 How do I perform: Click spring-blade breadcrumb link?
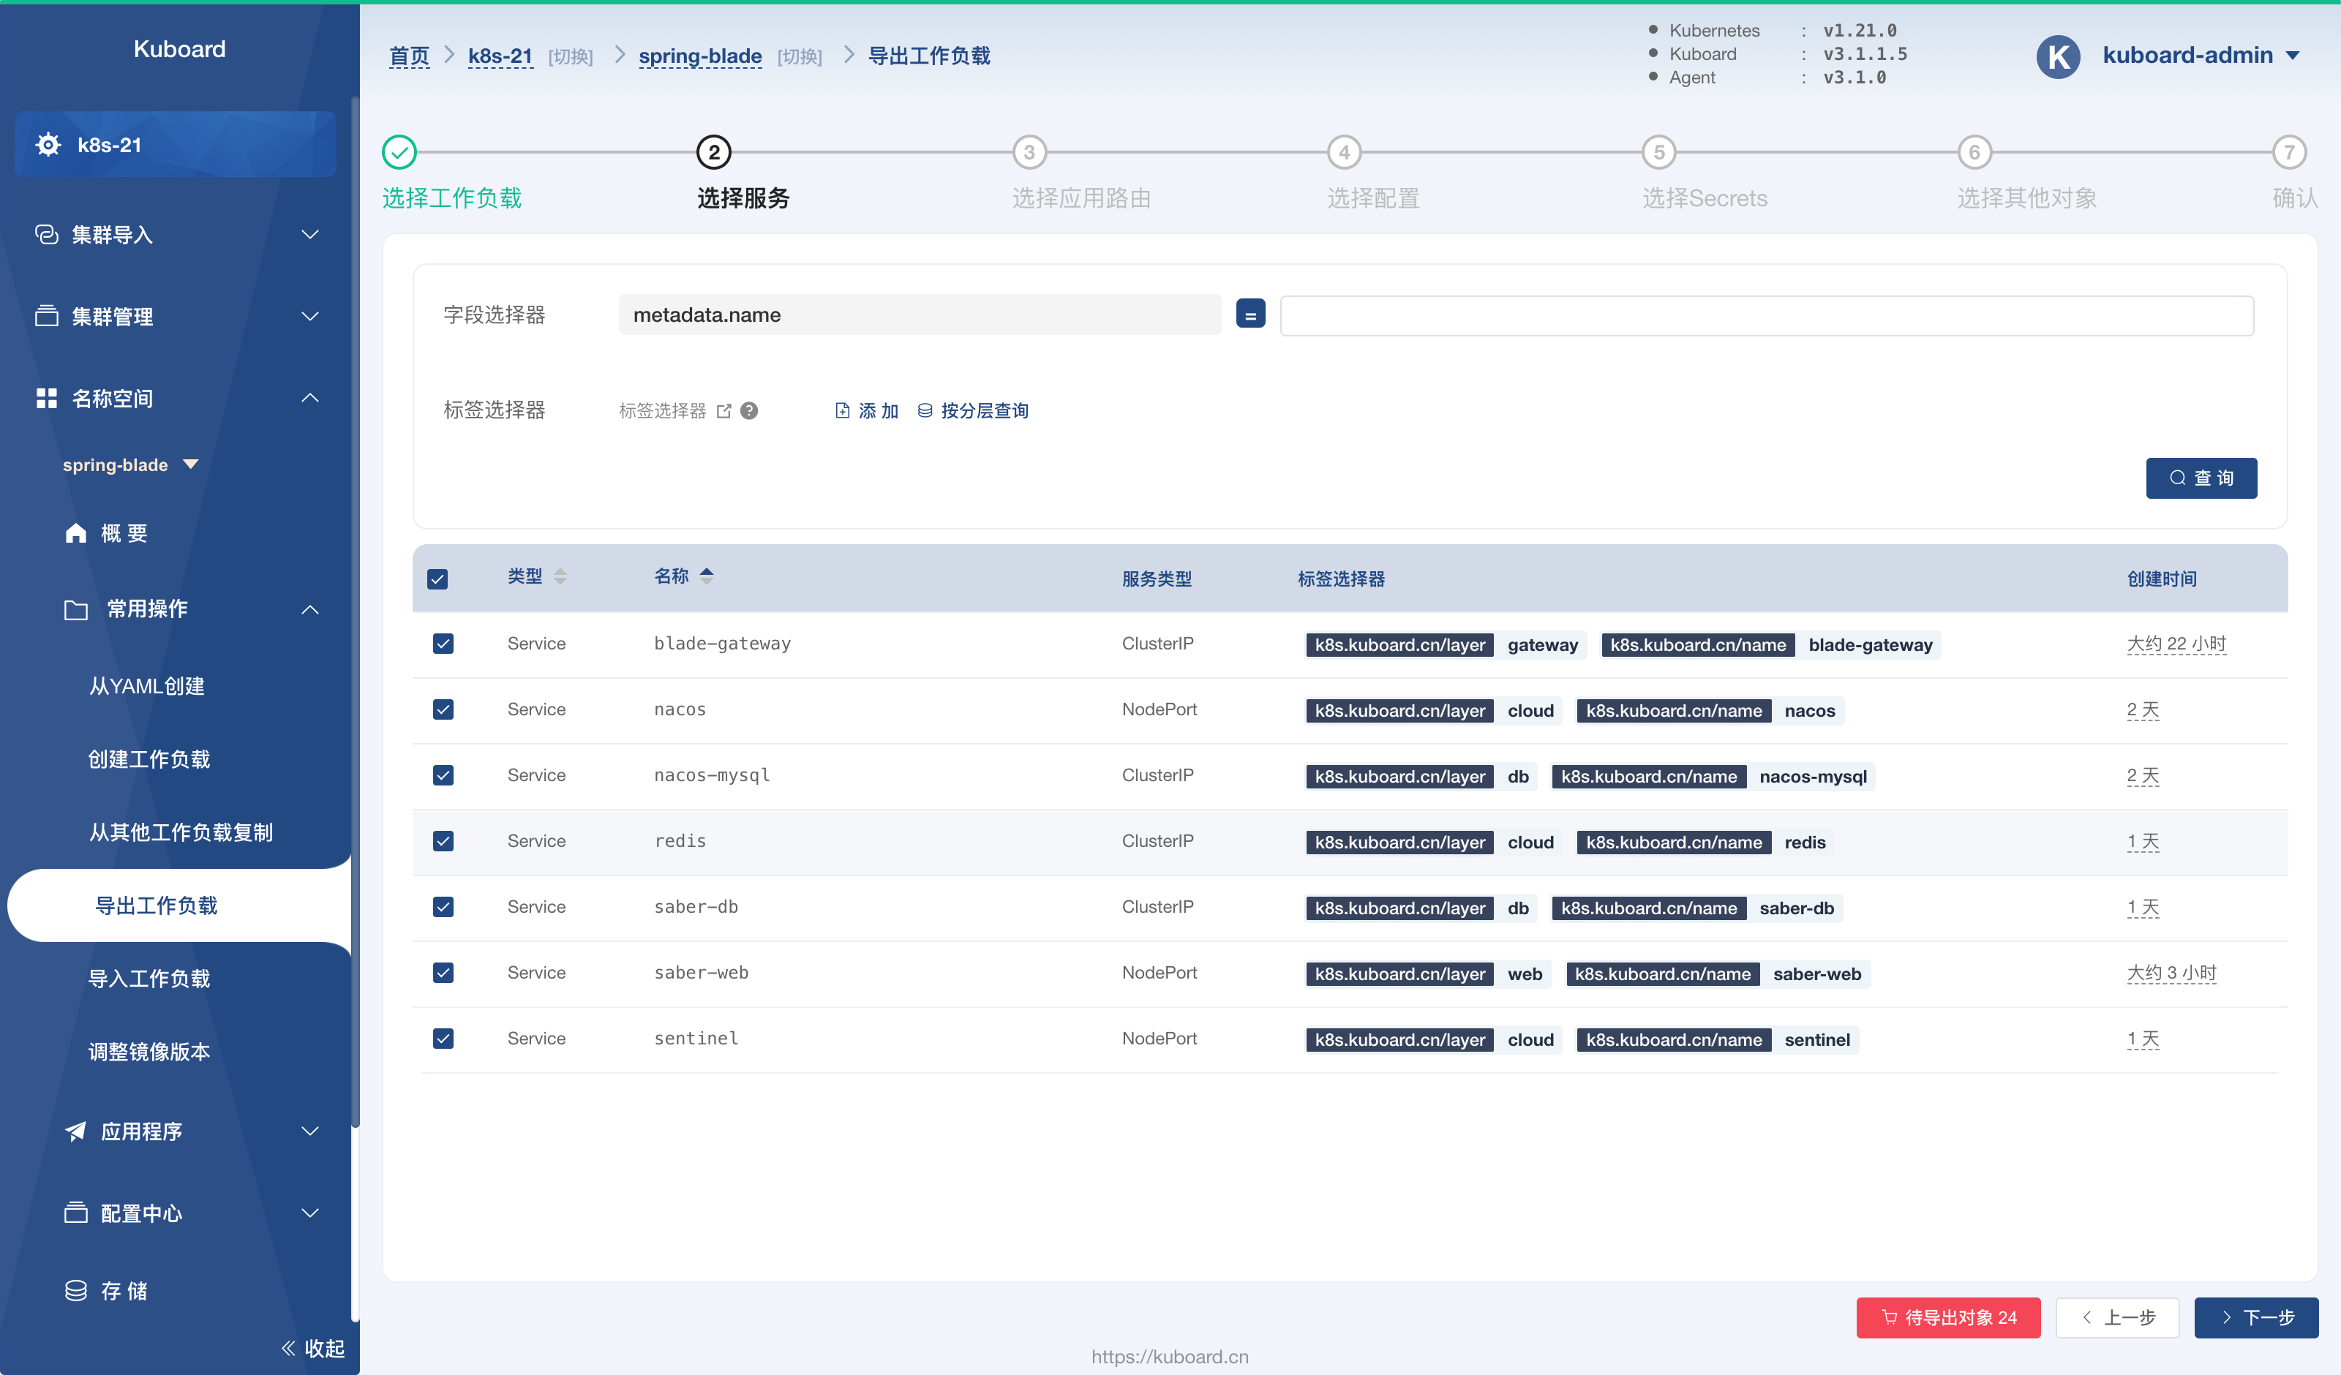700,56
